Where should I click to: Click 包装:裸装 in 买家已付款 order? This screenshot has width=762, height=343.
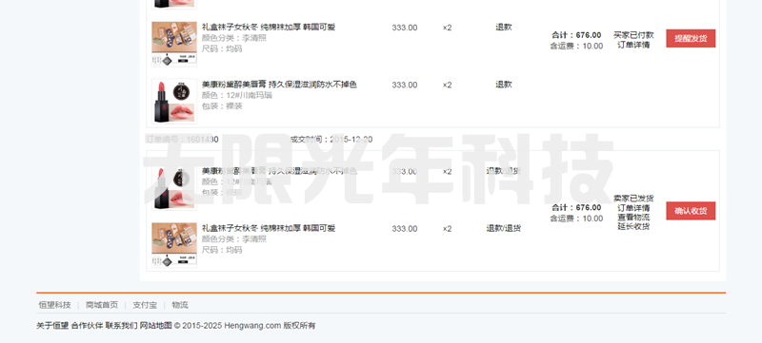point(222,106)
